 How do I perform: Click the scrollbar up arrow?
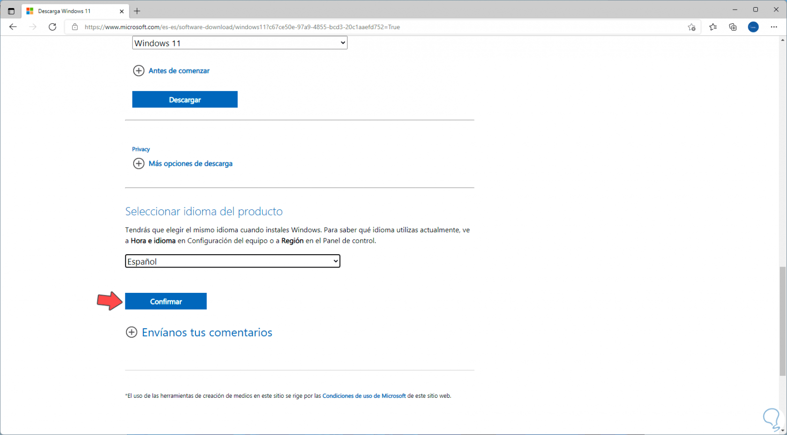point(783,40)
